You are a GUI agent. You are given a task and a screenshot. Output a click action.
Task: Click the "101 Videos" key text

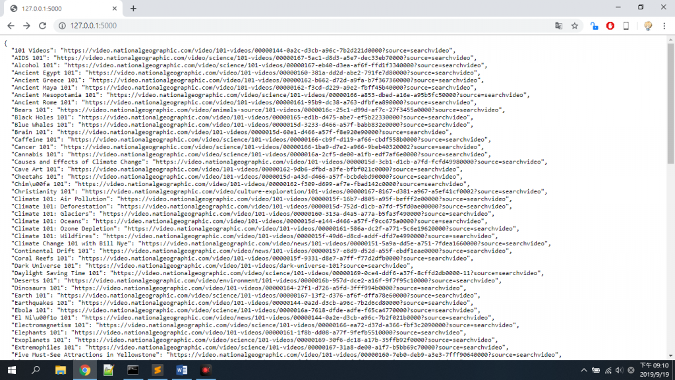click(34, 50)
